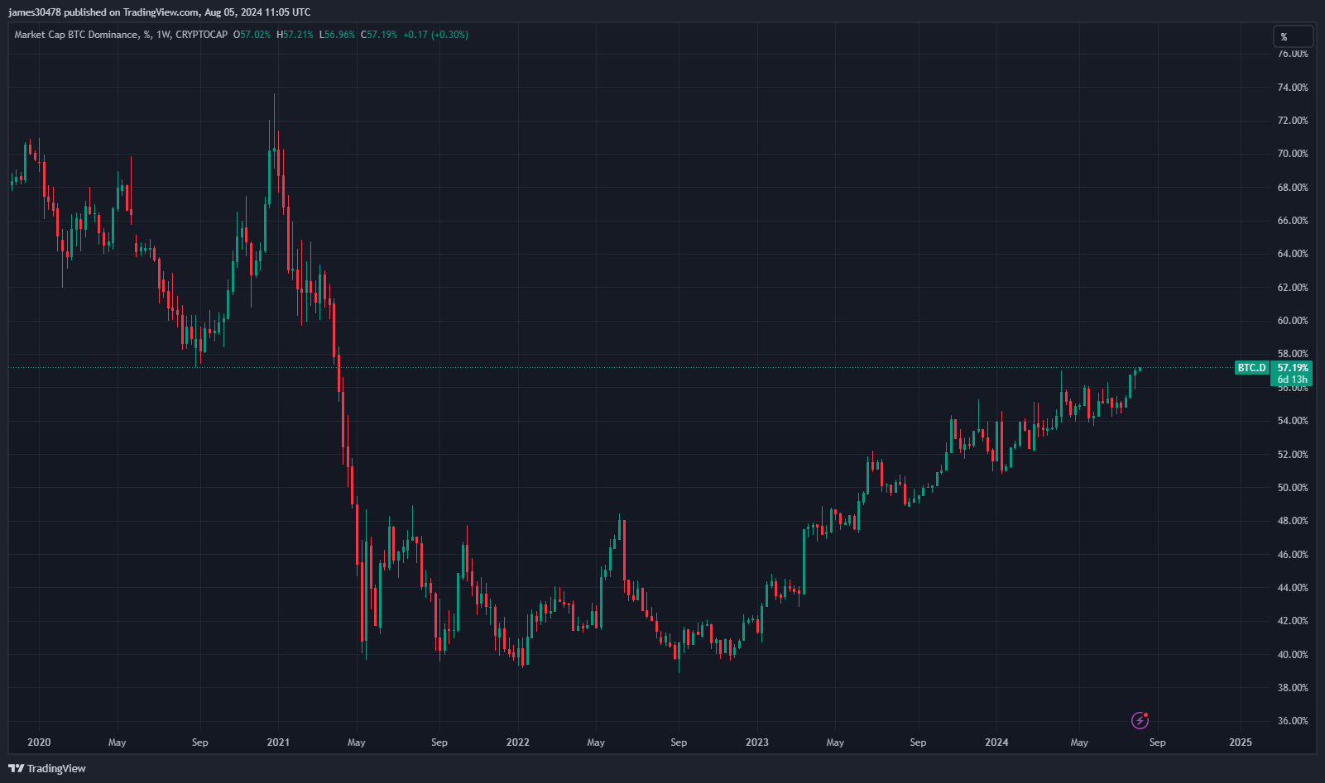This screenshot has width=1325, height=783.
Task: Click the close value C57.19% in the legend
Action: click(x=379, y=35)
